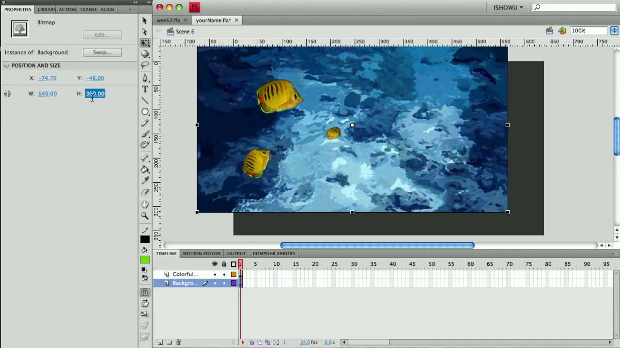Select the Selection arrow tool

(x=144, y=20)
